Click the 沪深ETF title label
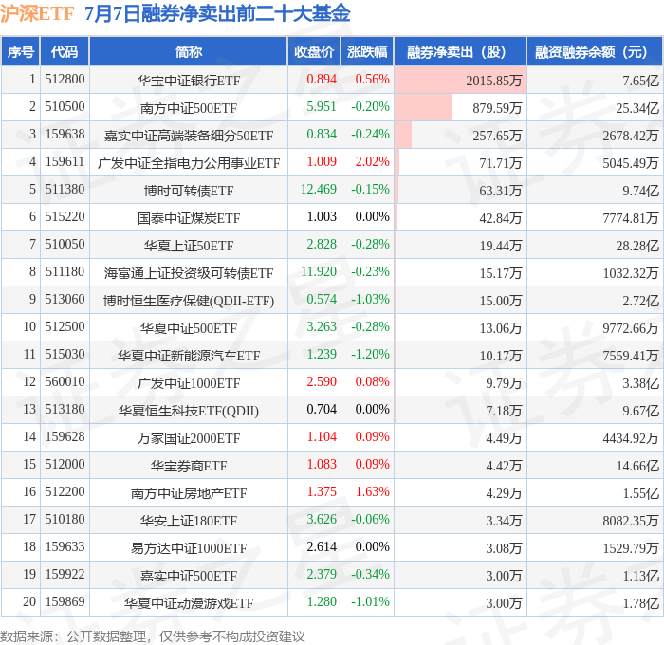The width and height of the screenshot is (664, 645). 37,13
